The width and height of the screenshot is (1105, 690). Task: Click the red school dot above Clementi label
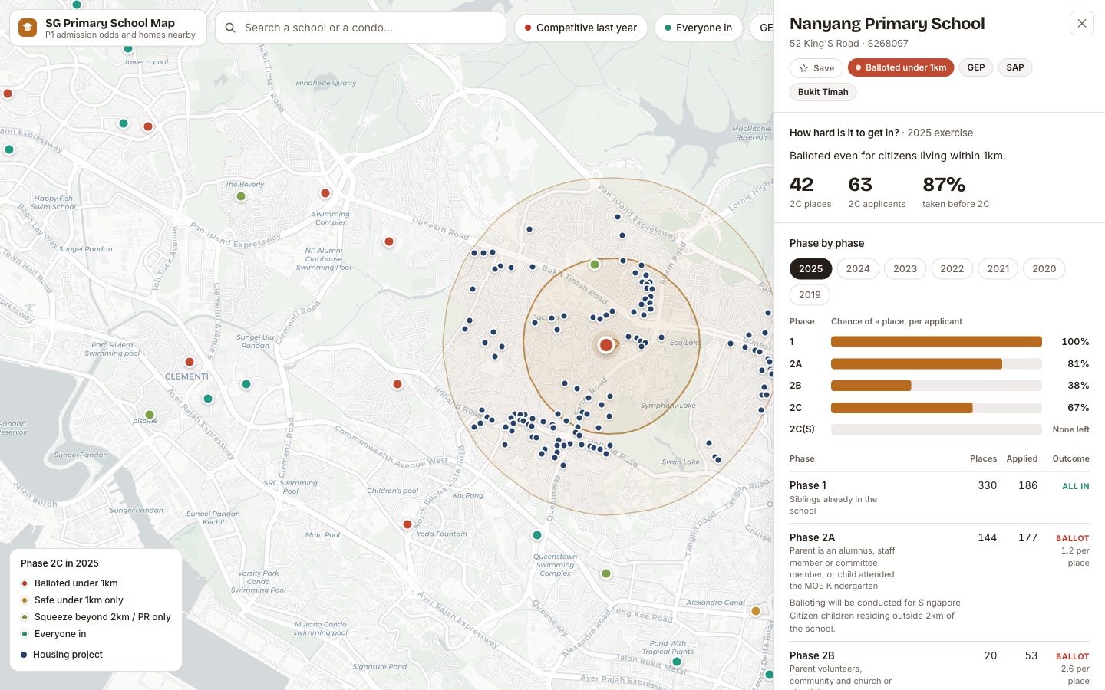[x=190, y=362]
